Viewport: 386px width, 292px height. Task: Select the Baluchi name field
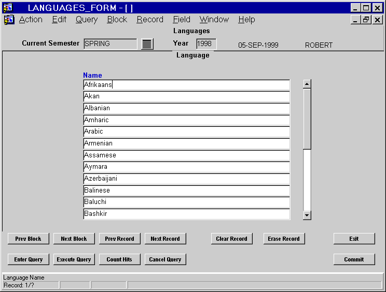(187, 202)
